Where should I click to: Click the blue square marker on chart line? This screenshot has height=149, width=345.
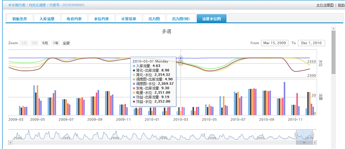[181, 58]
